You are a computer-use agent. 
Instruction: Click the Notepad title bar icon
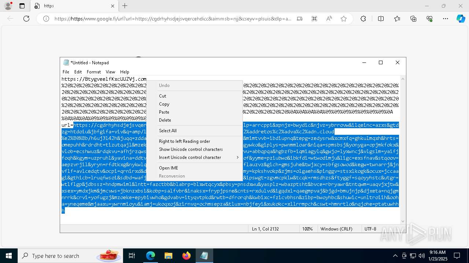66,62
